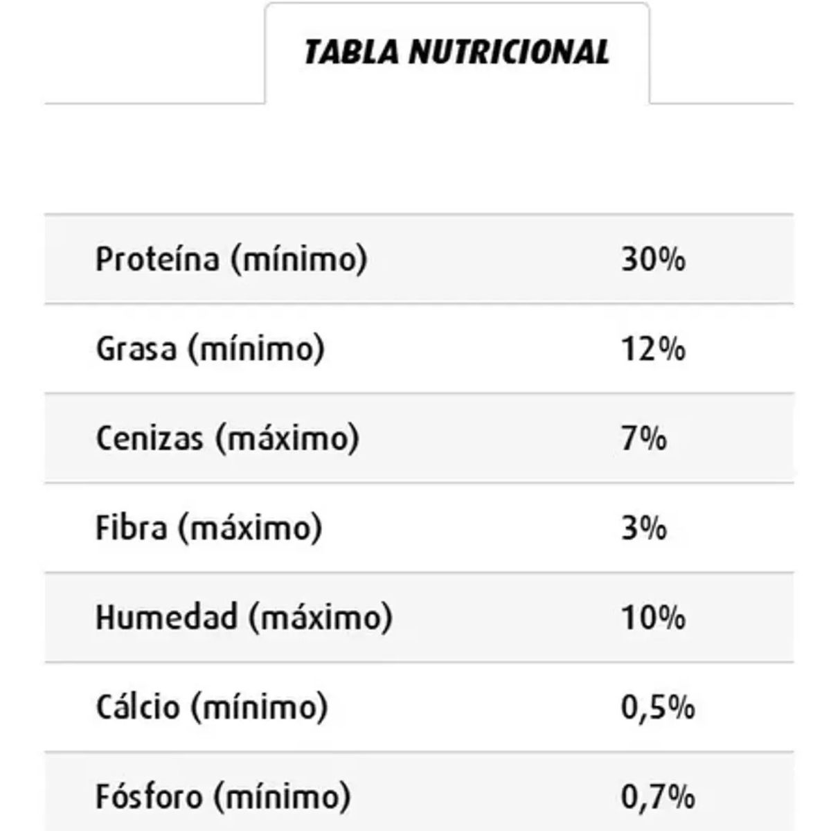Select the 10% moisture value

coord(653,617)
